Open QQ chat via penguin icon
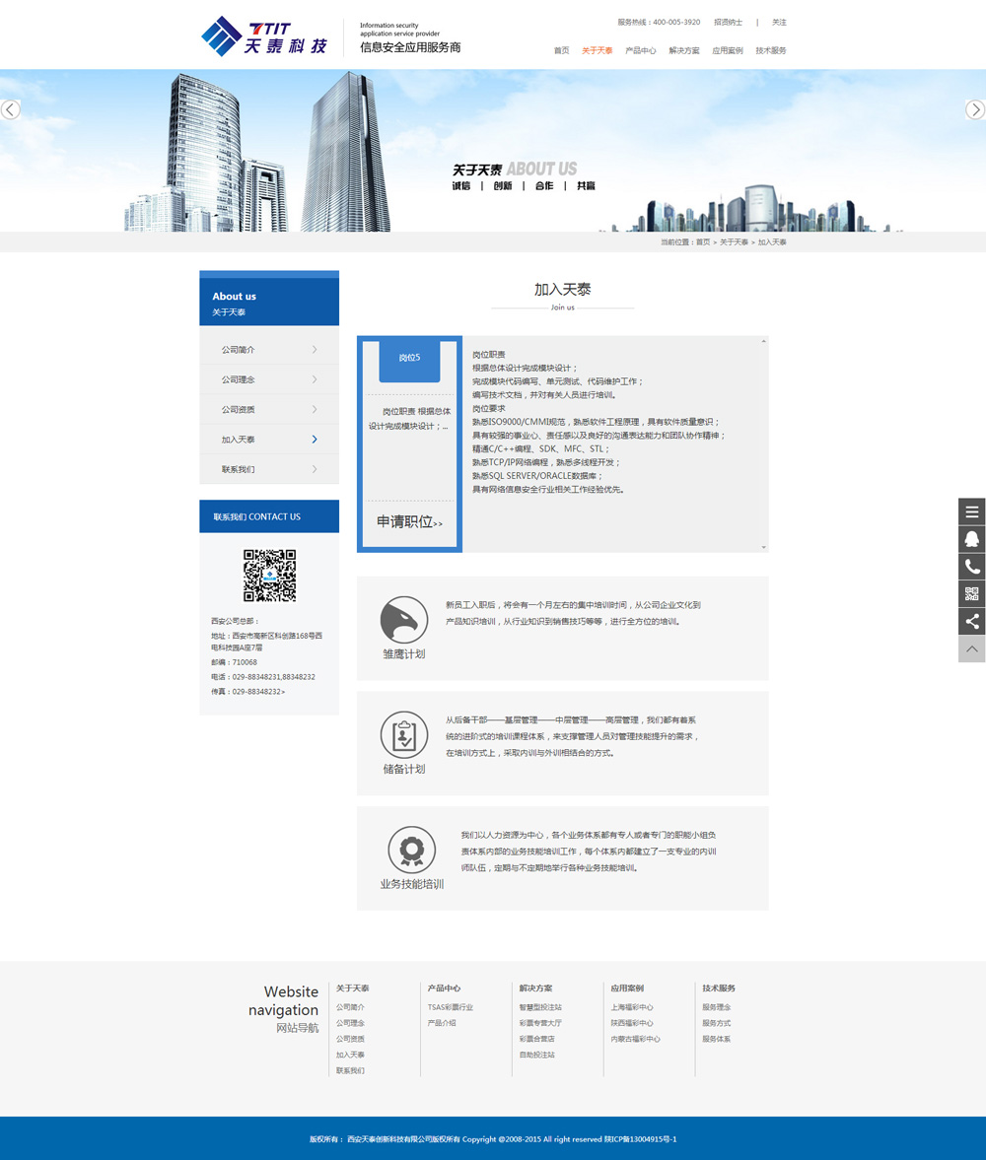This screenshot has width=986, height=1160. point(971,539)
